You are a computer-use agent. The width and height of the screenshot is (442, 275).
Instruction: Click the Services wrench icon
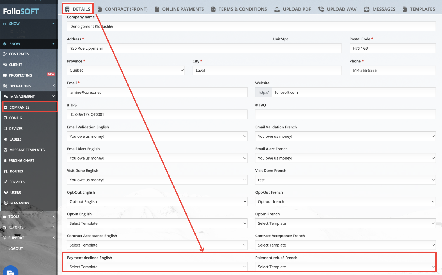pyautogui.click(x=5, y=182)
